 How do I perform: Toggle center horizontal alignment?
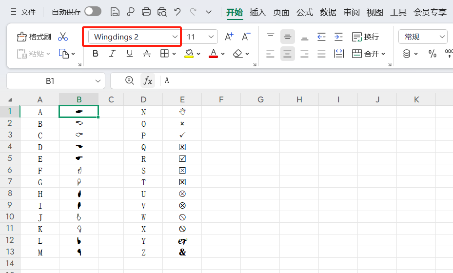tap(288, 54)
